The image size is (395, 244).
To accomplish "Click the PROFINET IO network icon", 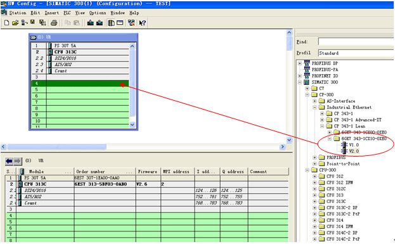I will pos(307,75).
